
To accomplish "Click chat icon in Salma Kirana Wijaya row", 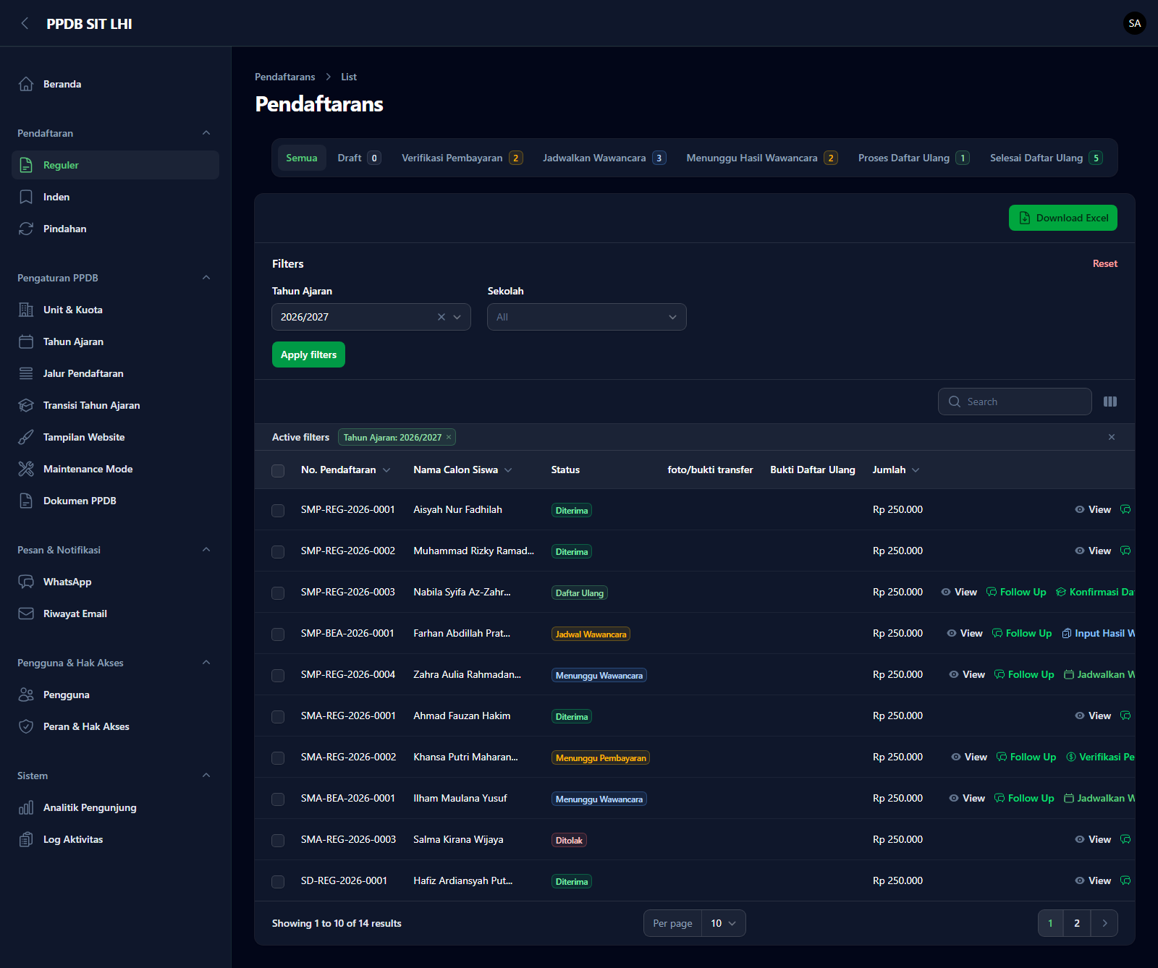I will pyautogui.click(x=1125, y=839).
